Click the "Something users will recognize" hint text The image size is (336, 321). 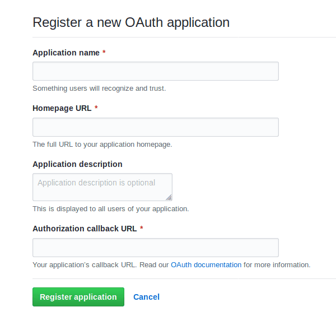99,88
